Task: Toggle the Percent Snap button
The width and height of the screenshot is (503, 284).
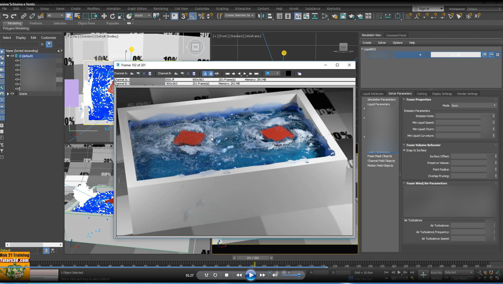Action: (201, 16)
